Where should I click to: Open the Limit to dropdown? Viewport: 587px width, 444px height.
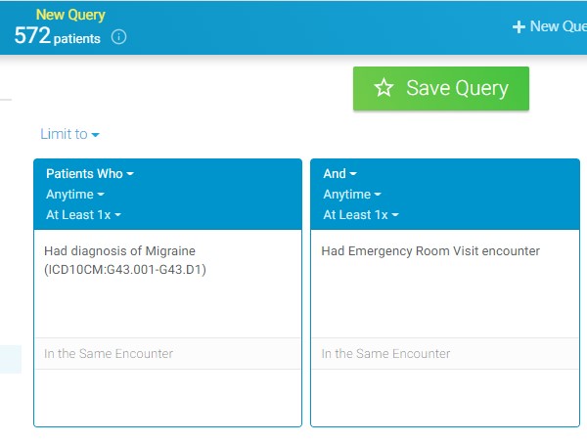click(69, 134)
